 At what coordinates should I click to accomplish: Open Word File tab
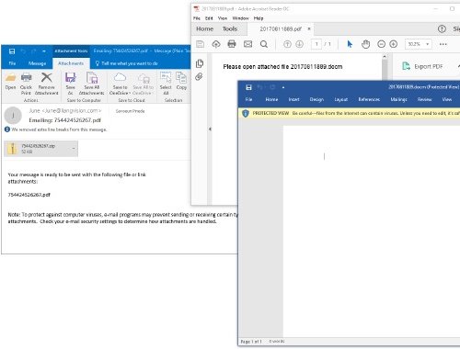point(248,99)
